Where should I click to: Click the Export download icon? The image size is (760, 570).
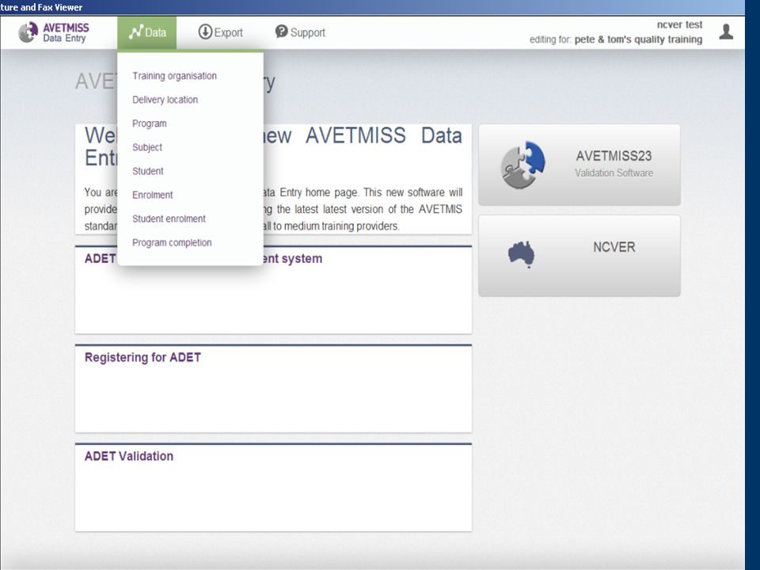pyautogui.click(x=205, y=32)
